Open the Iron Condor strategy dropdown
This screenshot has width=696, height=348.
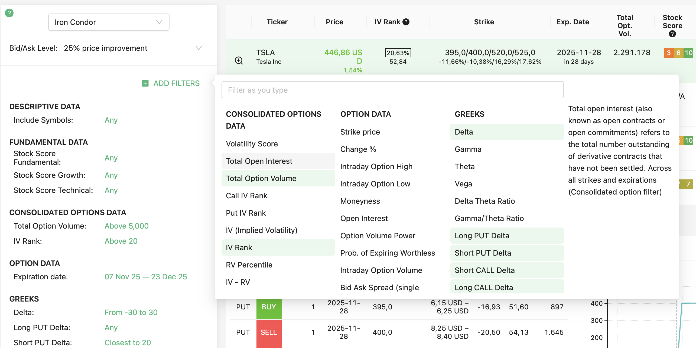(109, 22)
